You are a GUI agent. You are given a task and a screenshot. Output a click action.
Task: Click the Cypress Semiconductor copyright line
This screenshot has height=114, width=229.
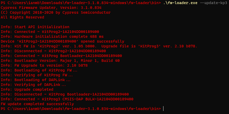[56, 13]
